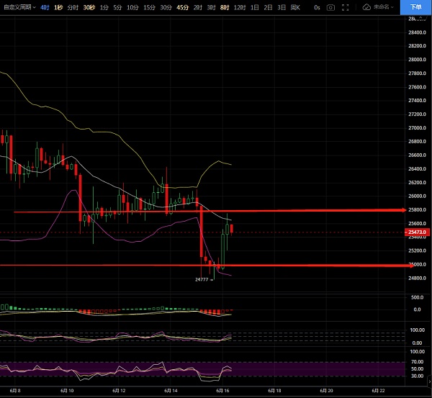Choose the 45分 interval

pyautogui.click(x=182, y=7)
